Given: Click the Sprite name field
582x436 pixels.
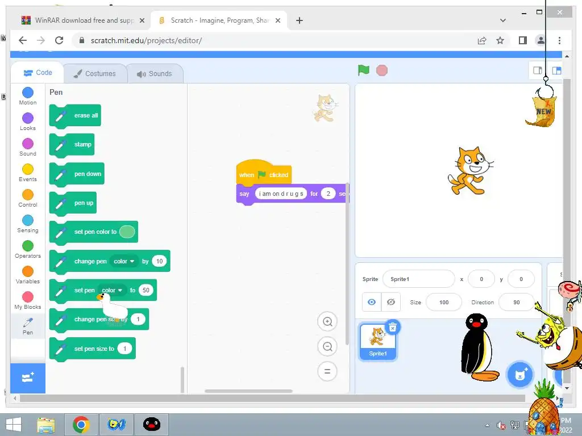Looking at the screenshot, I should [419, 279].
